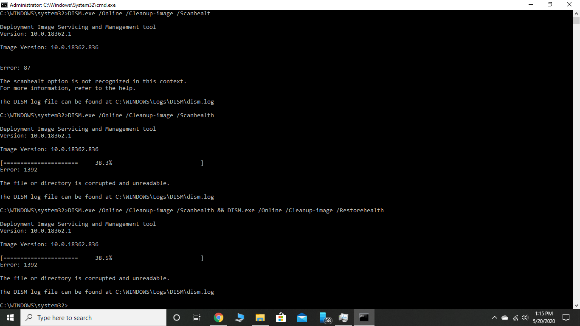The image size is (580, 326).
Task: Click in the Type here to search box
Action: [x=93, y=318]
